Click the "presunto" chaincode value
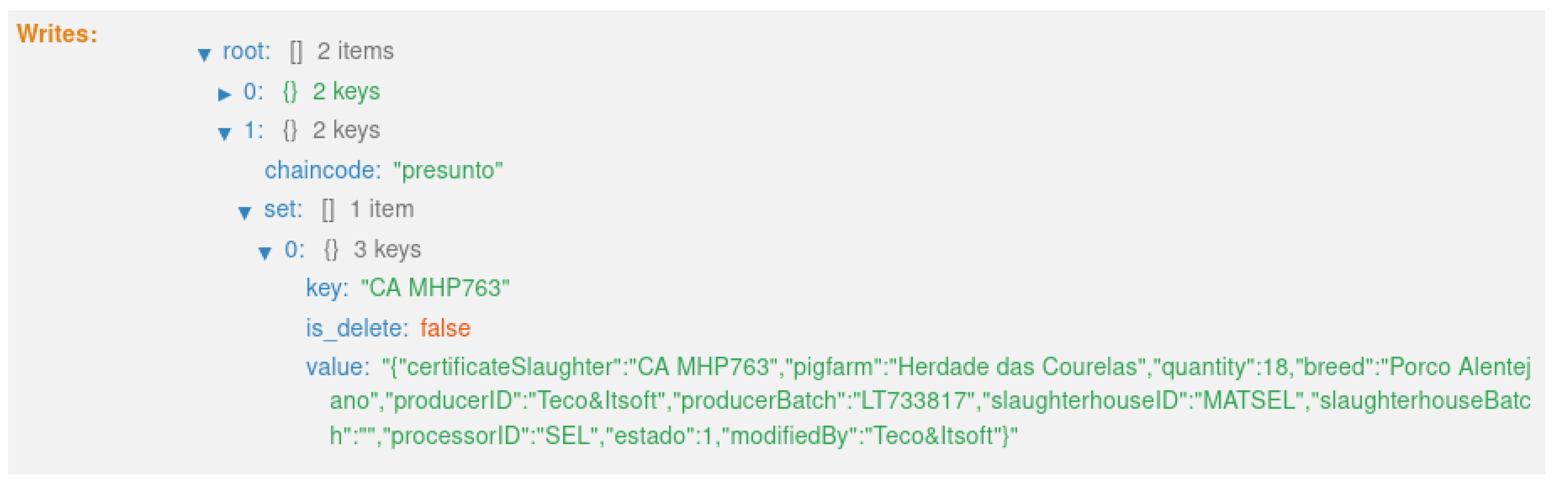Image resolution: width=1555 pixels, height=487 pixels. pyautogui.click(x=447, y=171)
